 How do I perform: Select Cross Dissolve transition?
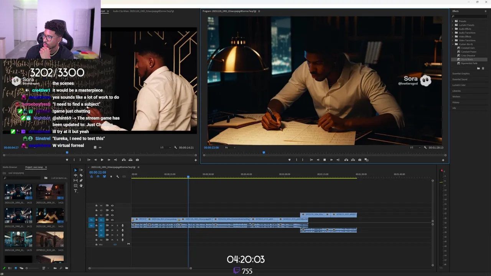(468, 56)
